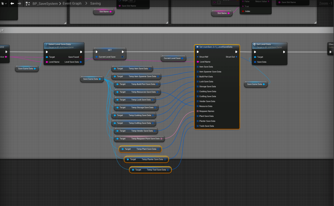Click the forward navigation arrow

(20, 4)
